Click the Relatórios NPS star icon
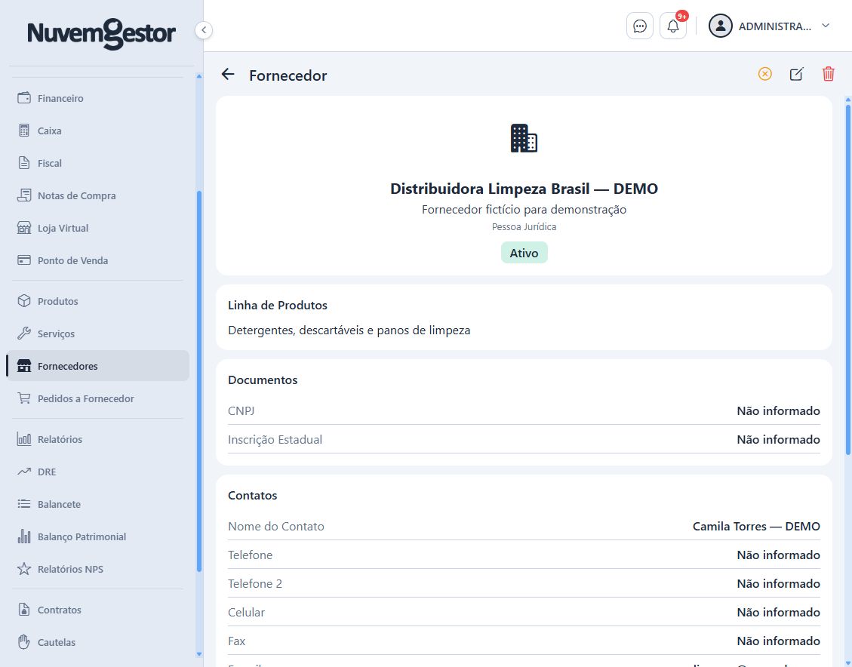The width and height of the screenshot is (852, 667). click(24, 569)
